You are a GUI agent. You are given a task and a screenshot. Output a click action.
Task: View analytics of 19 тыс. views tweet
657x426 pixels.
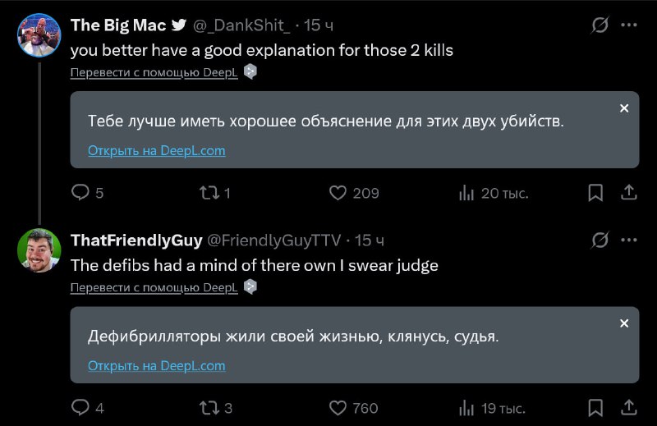click(x=466, y=408)
